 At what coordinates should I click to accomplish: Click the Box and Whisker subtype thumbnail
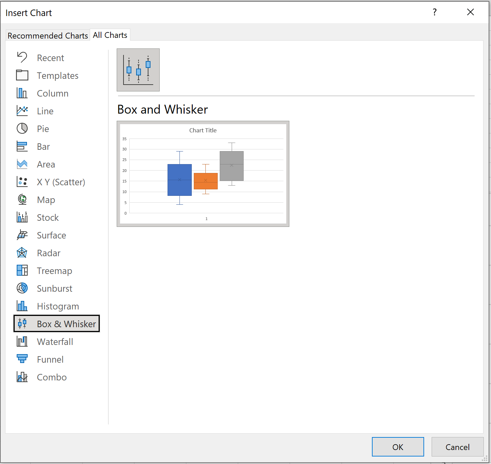[x=138, y=70]
